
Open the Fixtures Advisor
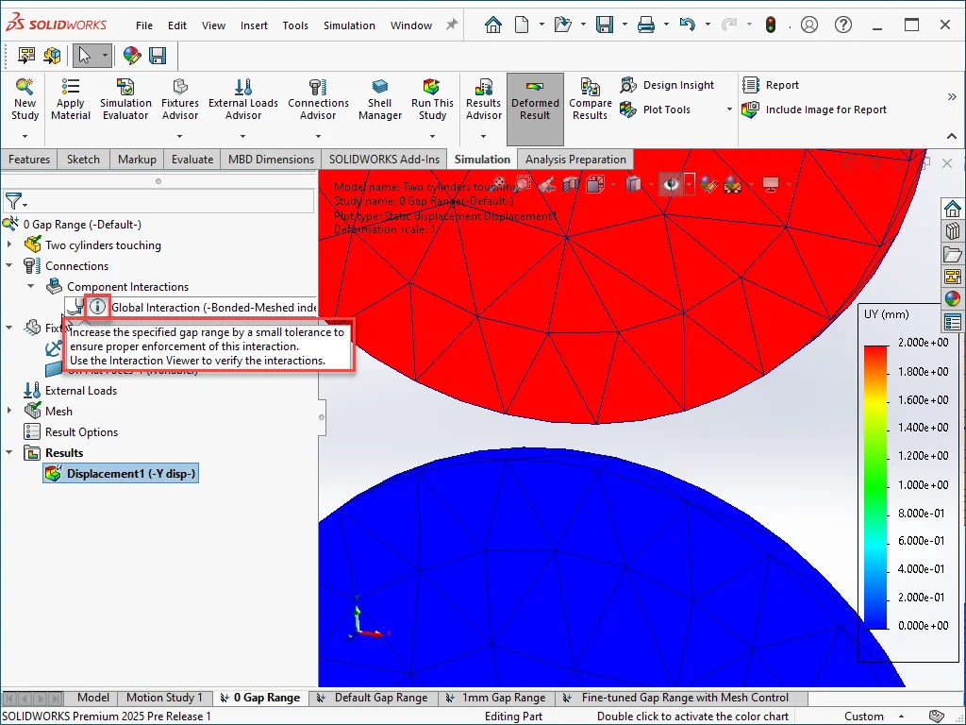pos(180,99)
